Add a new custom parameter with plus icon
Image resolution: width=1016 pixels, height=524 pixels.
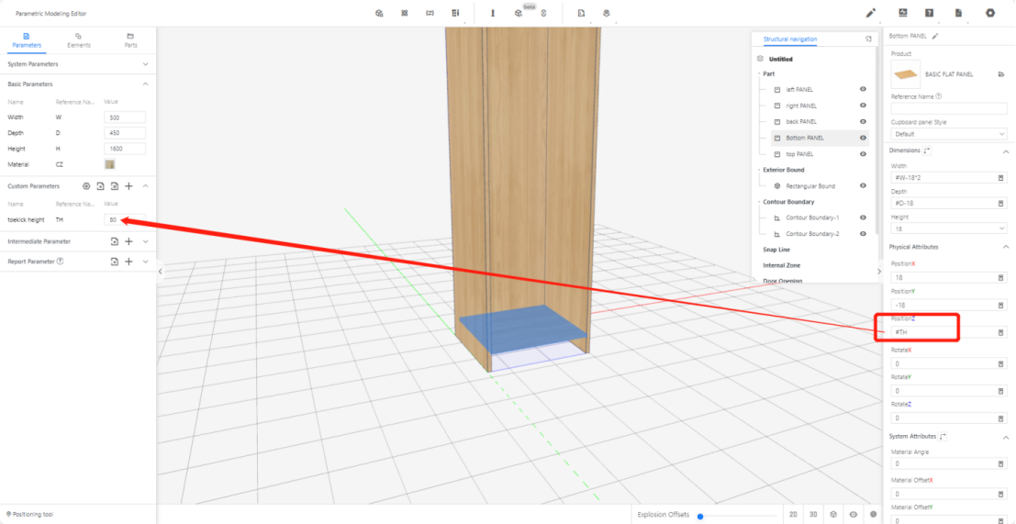click(129, 186)
